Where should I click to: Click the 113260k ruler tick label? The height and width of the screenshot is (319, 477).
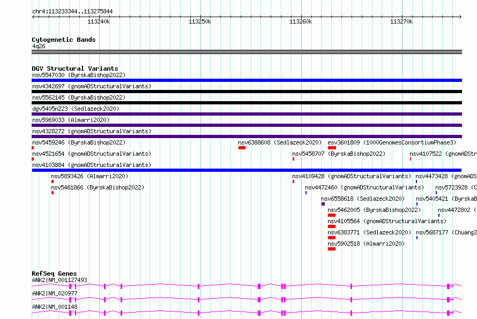coord(301,21)
